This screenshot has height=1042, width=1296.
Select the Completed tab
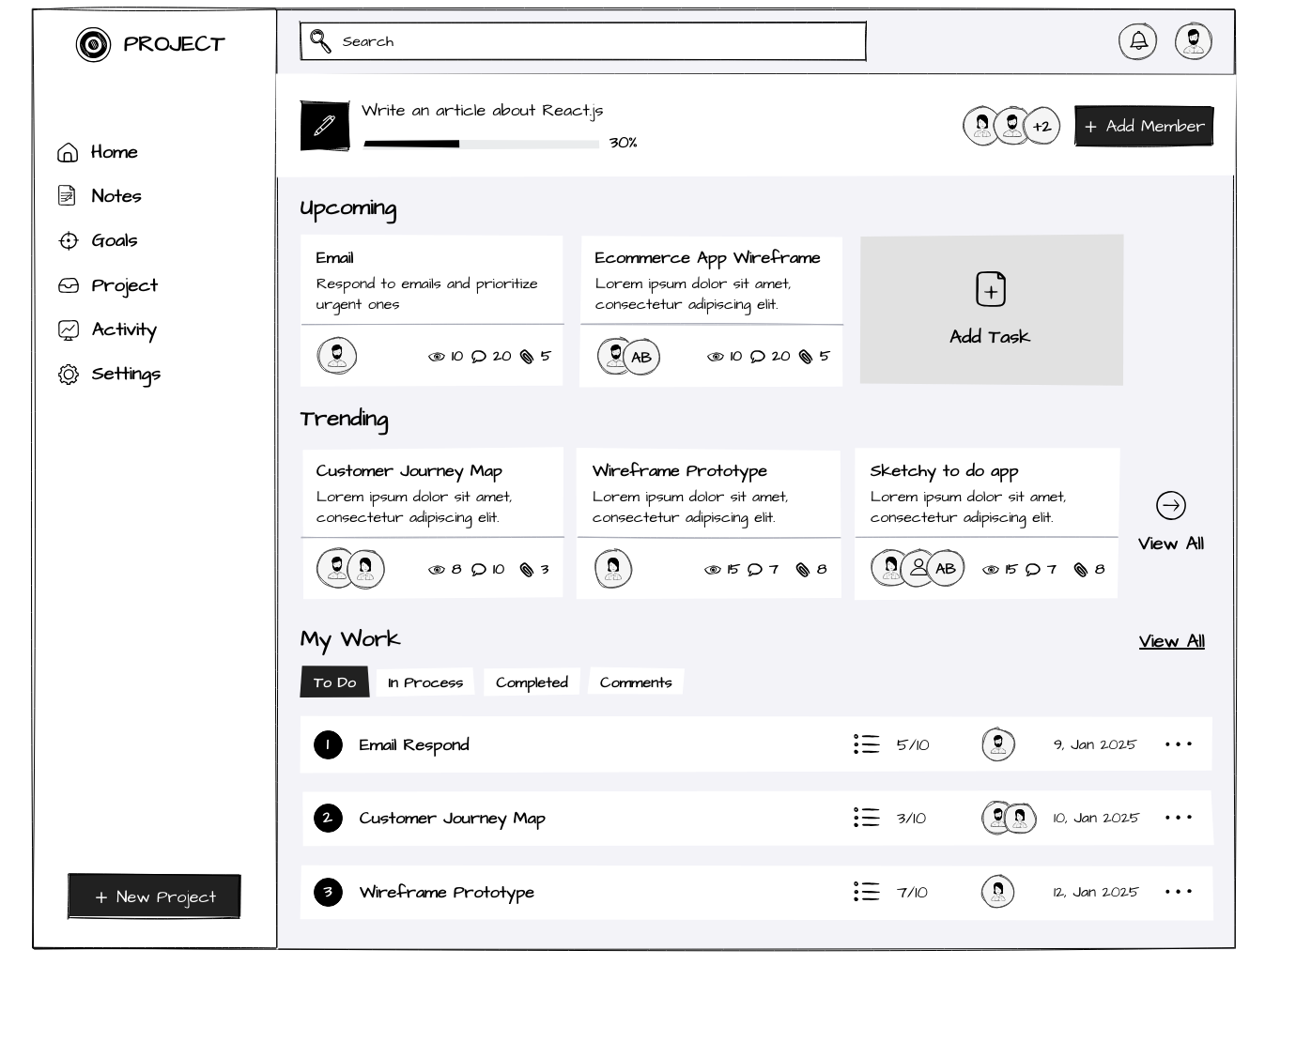point(532,682)
